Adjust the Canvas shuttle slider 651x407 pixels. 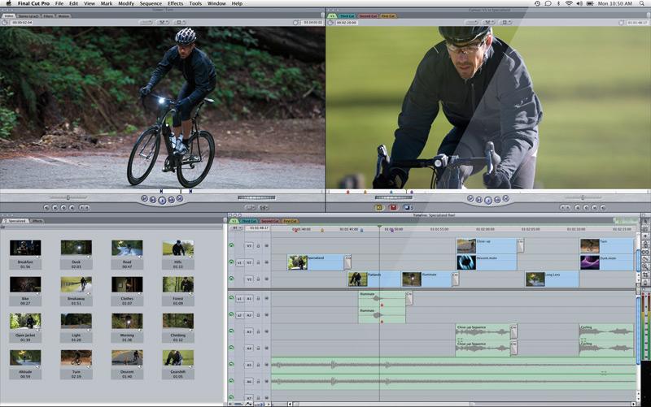[x=583, y=197]
